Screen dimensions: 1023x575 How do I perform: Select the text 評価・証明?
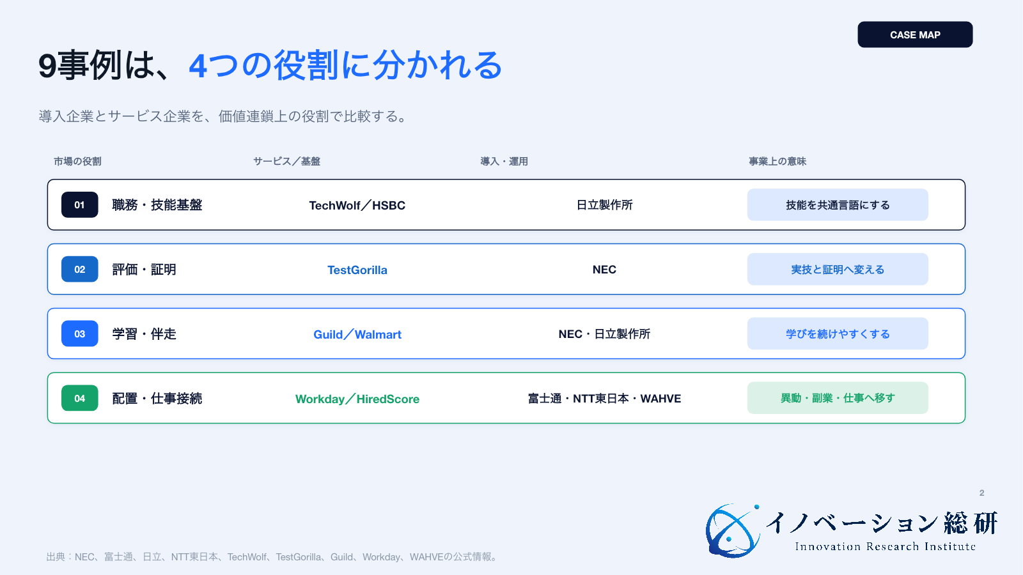point(144,270)
